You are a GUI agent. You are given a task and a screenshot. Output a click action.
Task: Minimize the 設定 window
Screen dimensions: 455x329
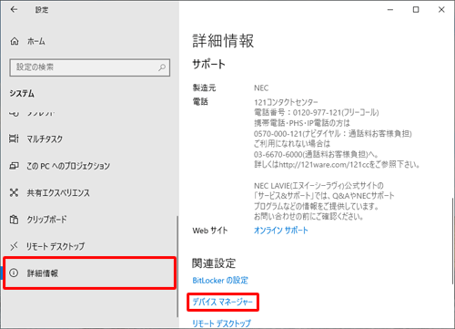390,10
